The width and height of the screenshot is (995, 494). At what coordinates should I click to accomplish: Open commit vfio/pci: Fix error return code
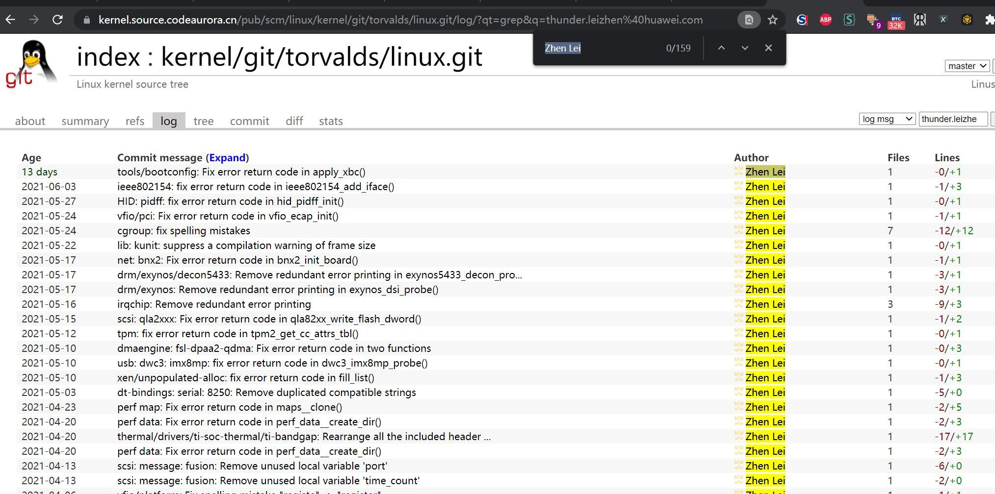pos(228,216)
